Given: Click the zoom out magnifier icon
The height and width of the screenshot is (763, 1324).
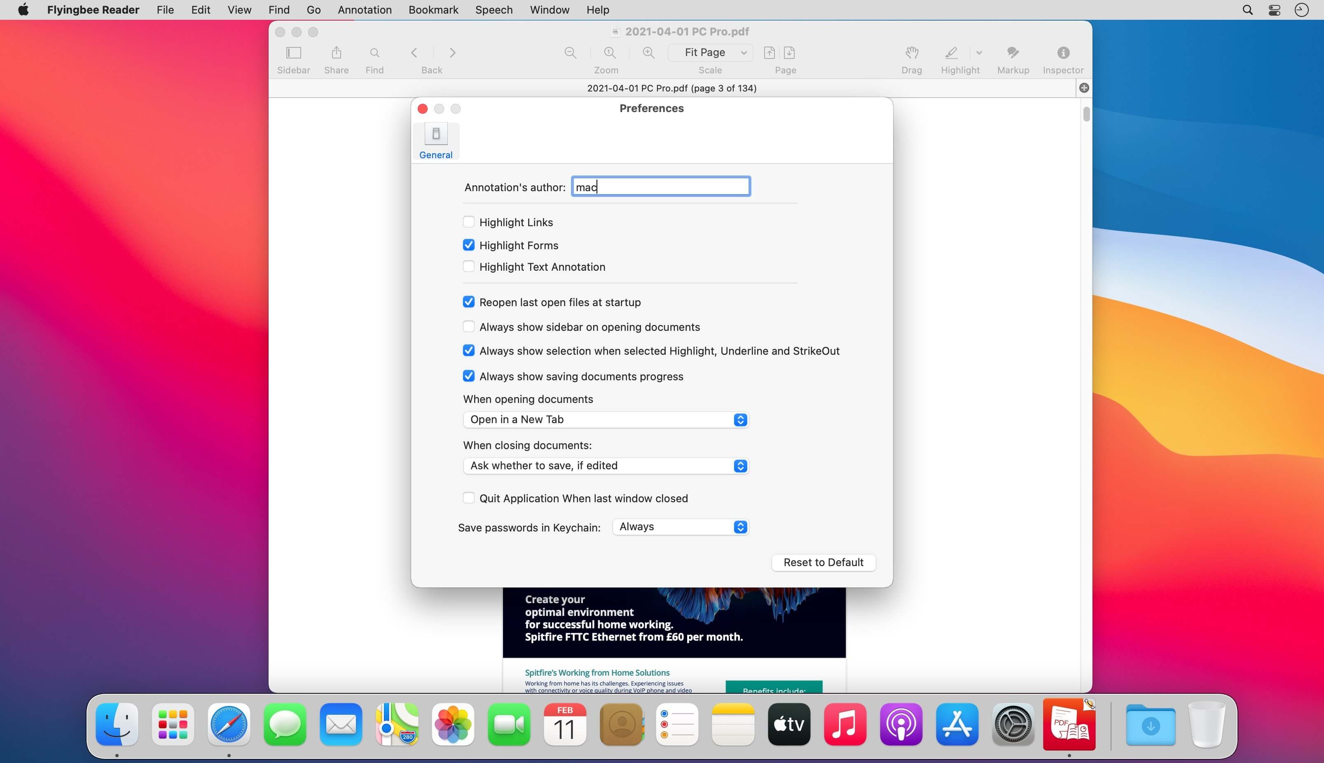Looking at the screenshot, I should 570,53.
